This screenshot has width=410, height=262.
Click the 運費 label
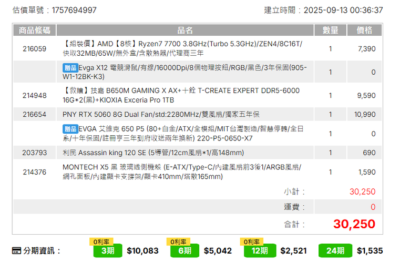pyautogui.click(x=294, y=207)
